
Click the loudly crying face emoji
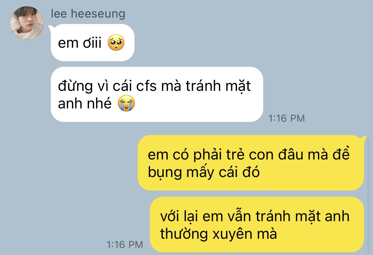click(x=126, y=103)
